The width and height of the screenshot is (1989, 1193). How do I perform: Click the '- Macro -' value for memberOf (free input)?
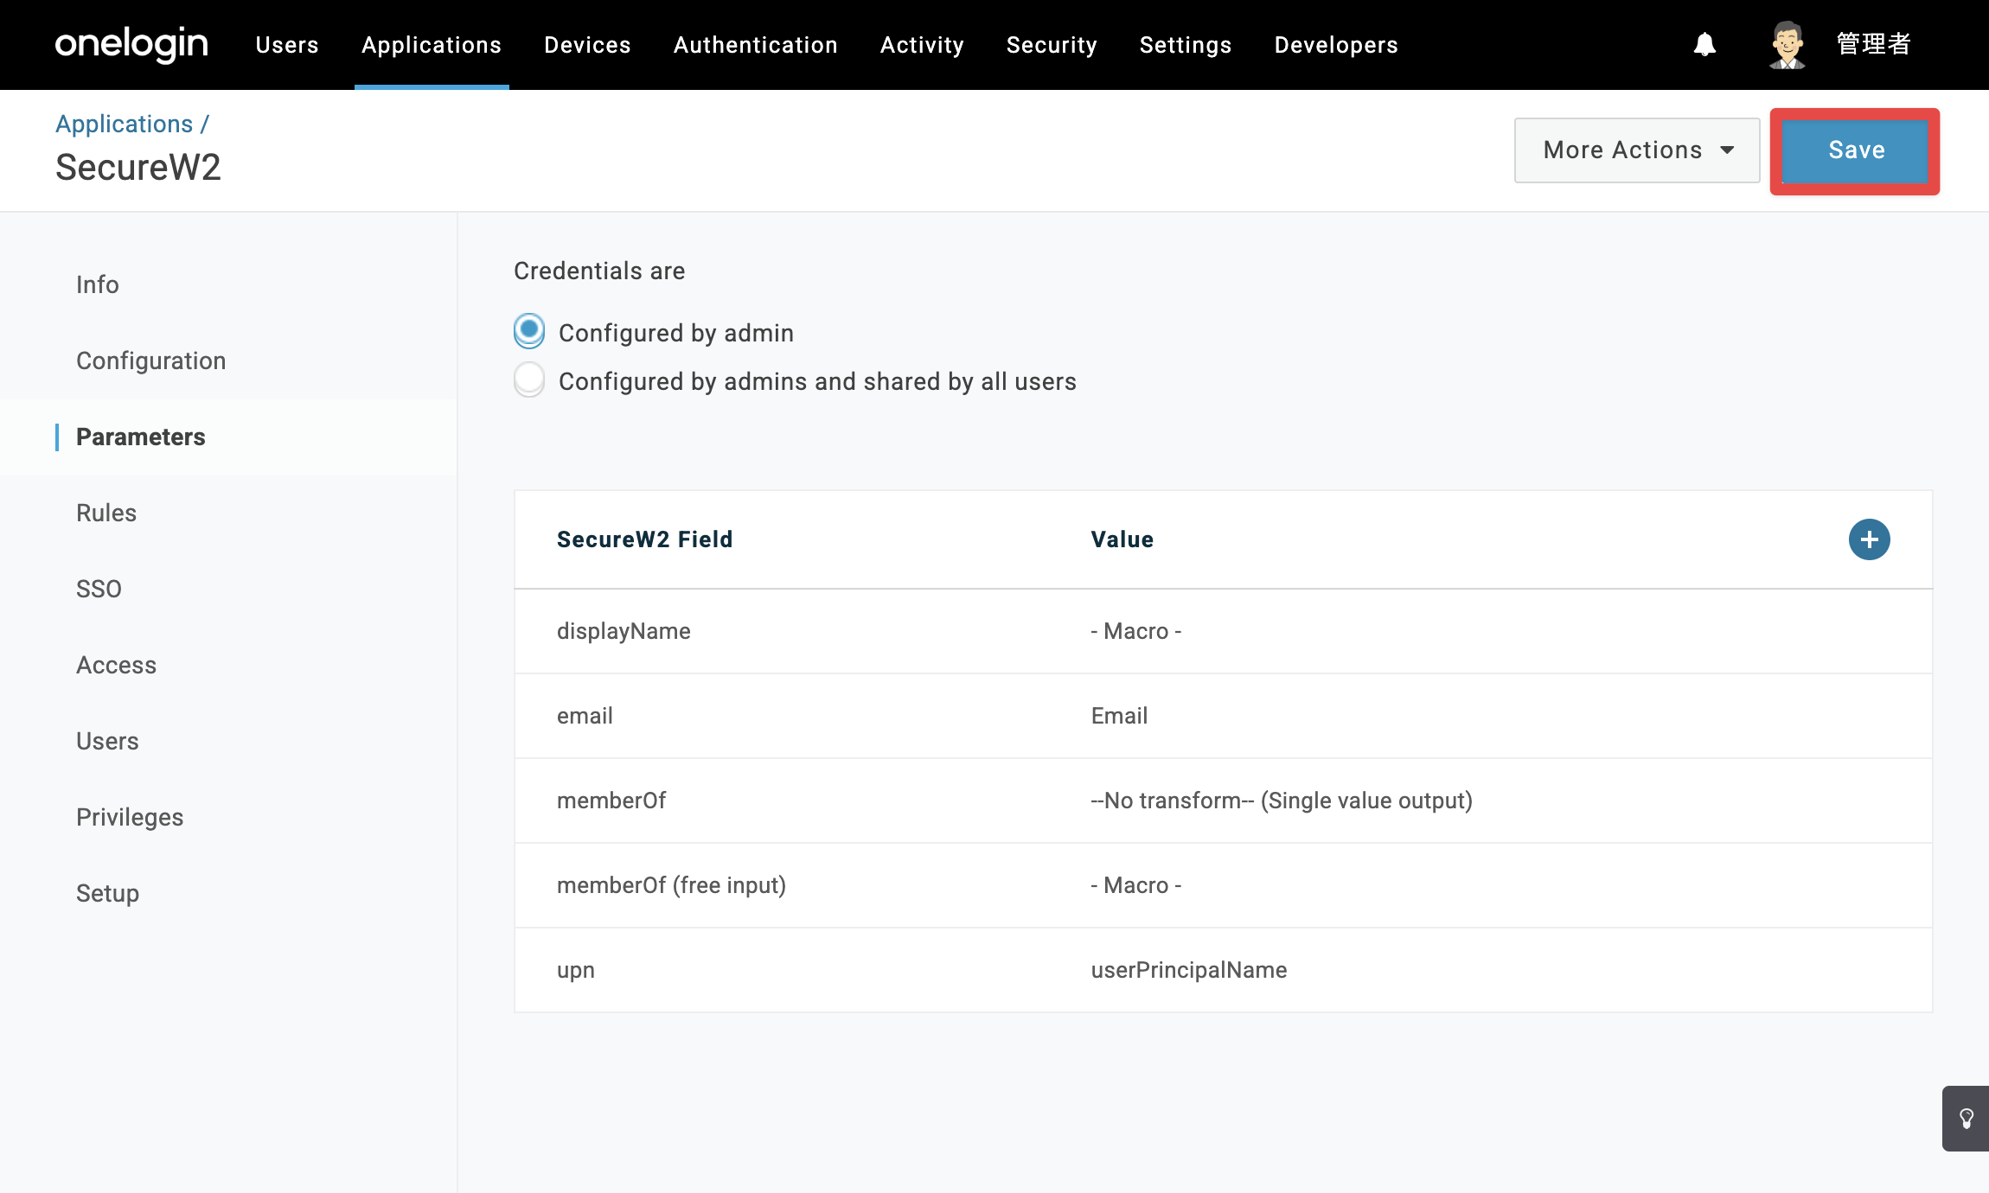tap(1136, 885)
